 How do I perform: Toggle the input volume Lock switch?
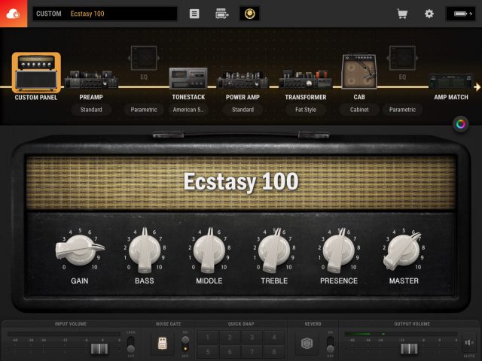pos(131,344)
